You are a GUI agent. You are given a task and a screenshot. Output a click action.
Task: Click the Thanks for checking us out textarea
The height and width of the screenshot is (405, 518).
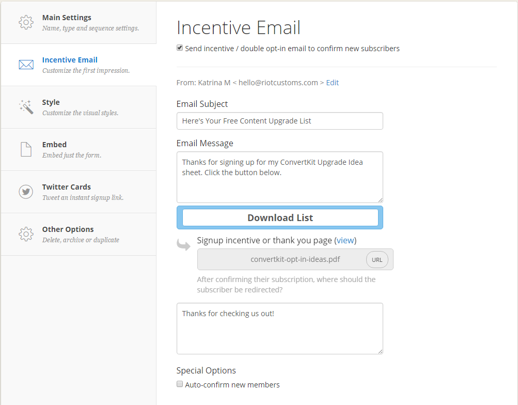[x=280, y=329]
